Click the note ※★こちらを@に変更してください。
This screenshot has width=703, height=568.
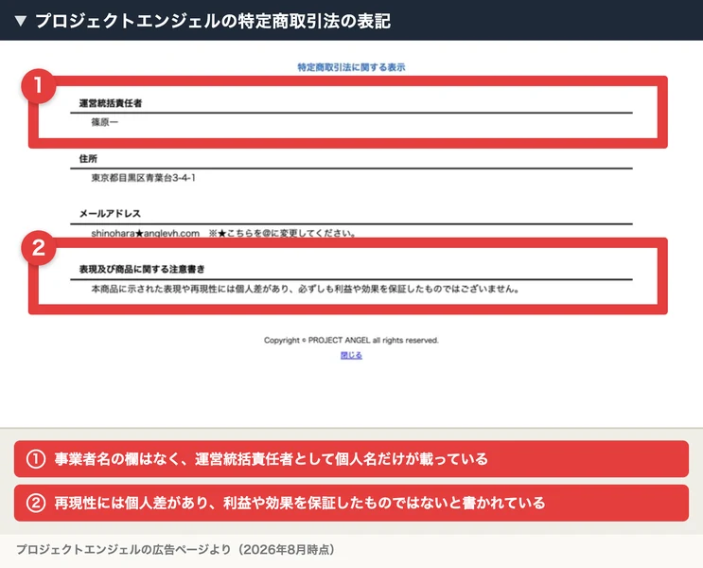(x=283, y=233)
